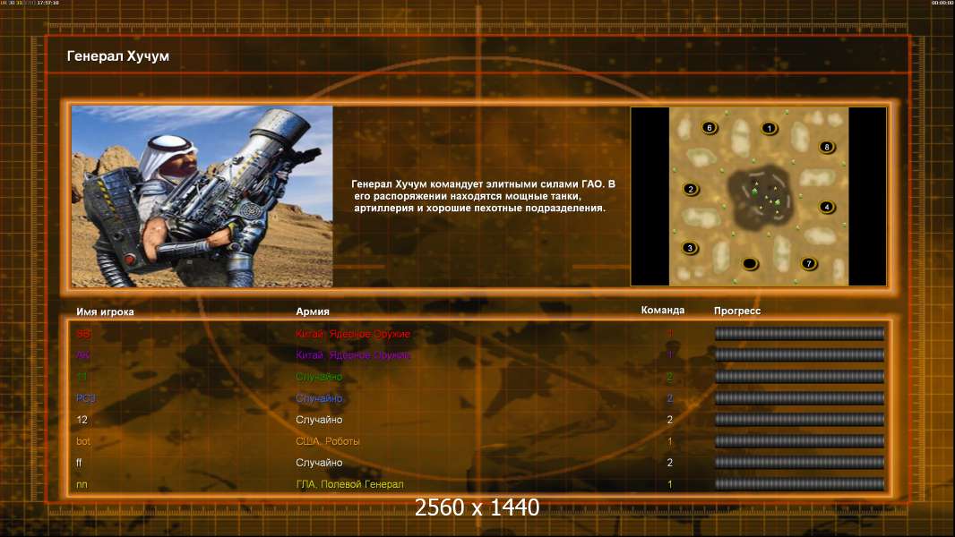Click start position marker 1 on minimap

[770, 128]
